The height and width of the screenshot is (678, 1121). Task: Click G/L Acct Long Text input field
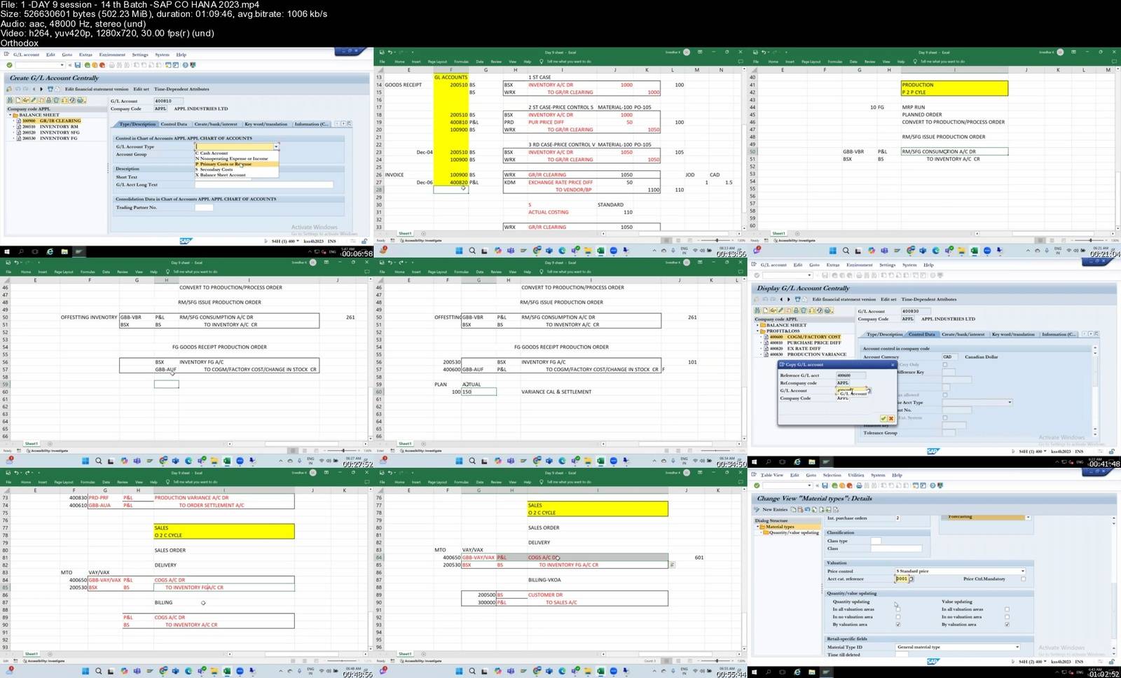(x=264, y=185)
